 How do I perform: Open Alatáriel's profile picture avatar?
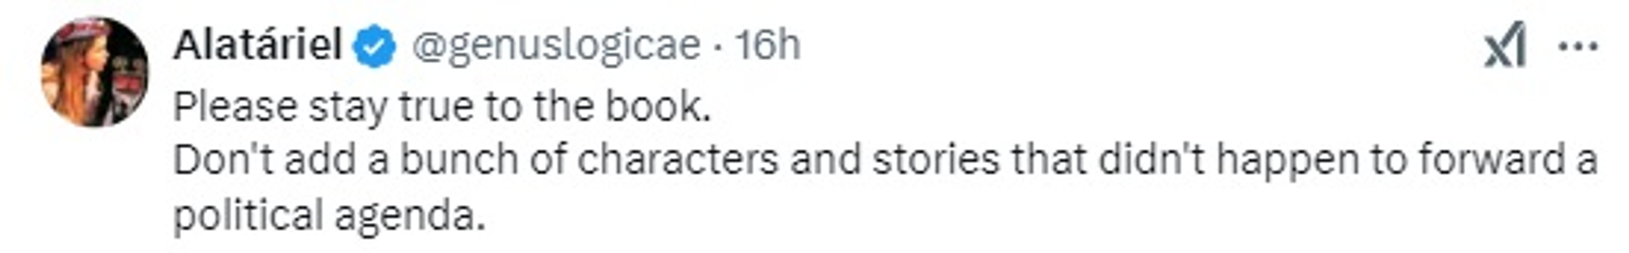point(95,72)
